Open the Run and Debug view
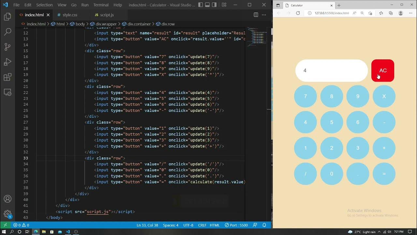The width and height of the screenshot is (417, 235). (x=7, y=62)
